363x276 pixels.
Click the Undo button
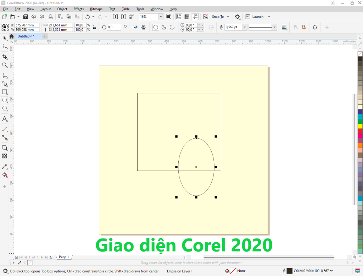coord(88,17)
